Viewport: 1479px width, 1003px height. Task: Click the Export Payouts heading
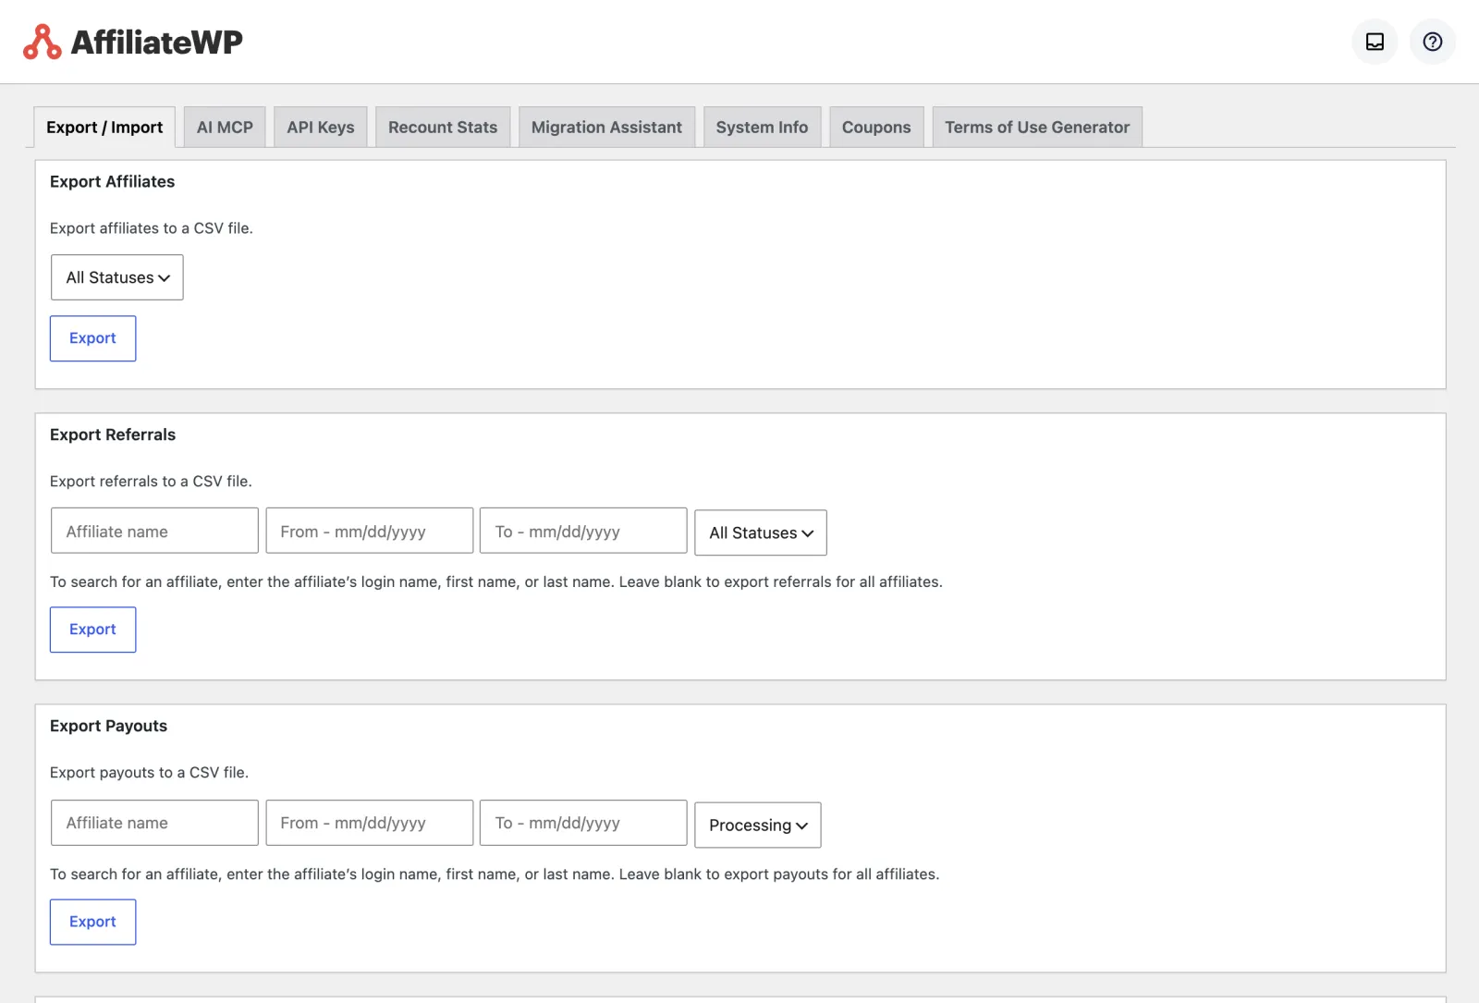(109, 727)
